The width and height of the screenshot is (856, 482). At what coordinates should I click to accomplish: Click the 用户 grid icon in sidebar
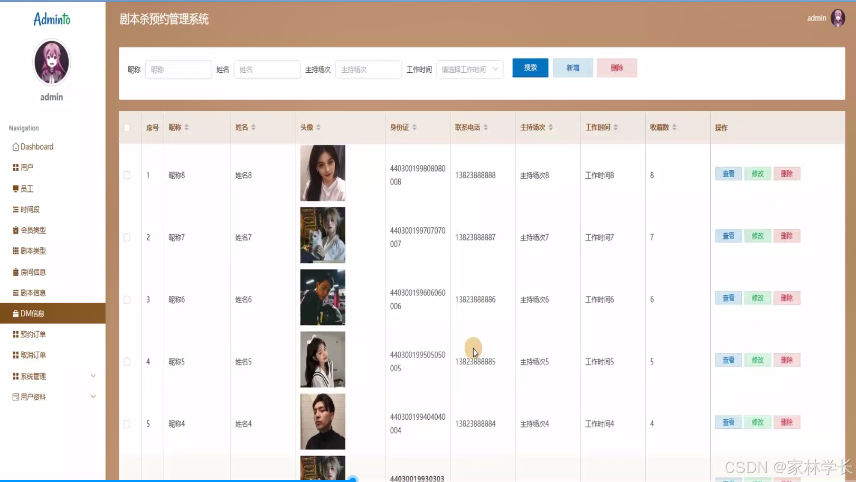tap(15, 167)
